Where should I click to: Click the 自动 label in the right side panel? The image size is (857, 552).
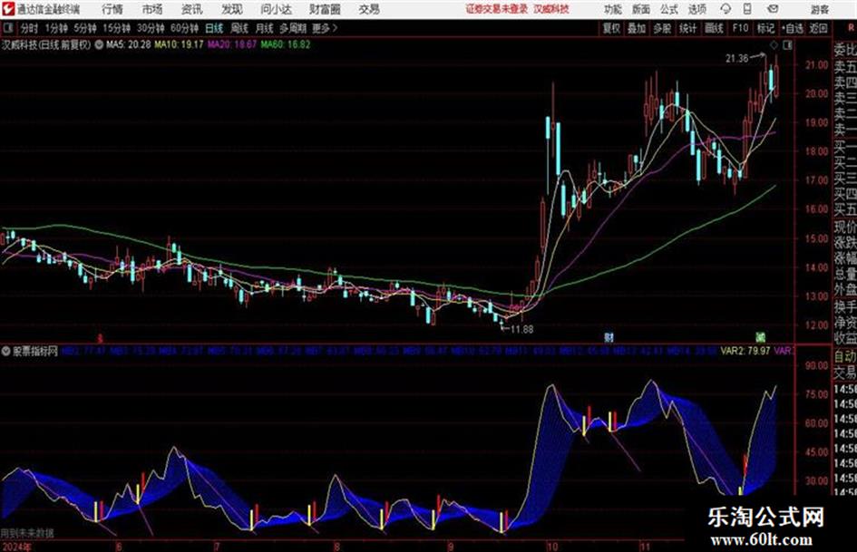(845, 356)
